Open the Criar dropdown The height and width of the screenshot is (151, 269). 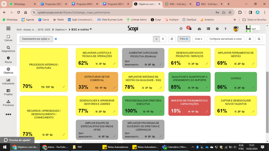pyautogui.click(x=199, y=39)
